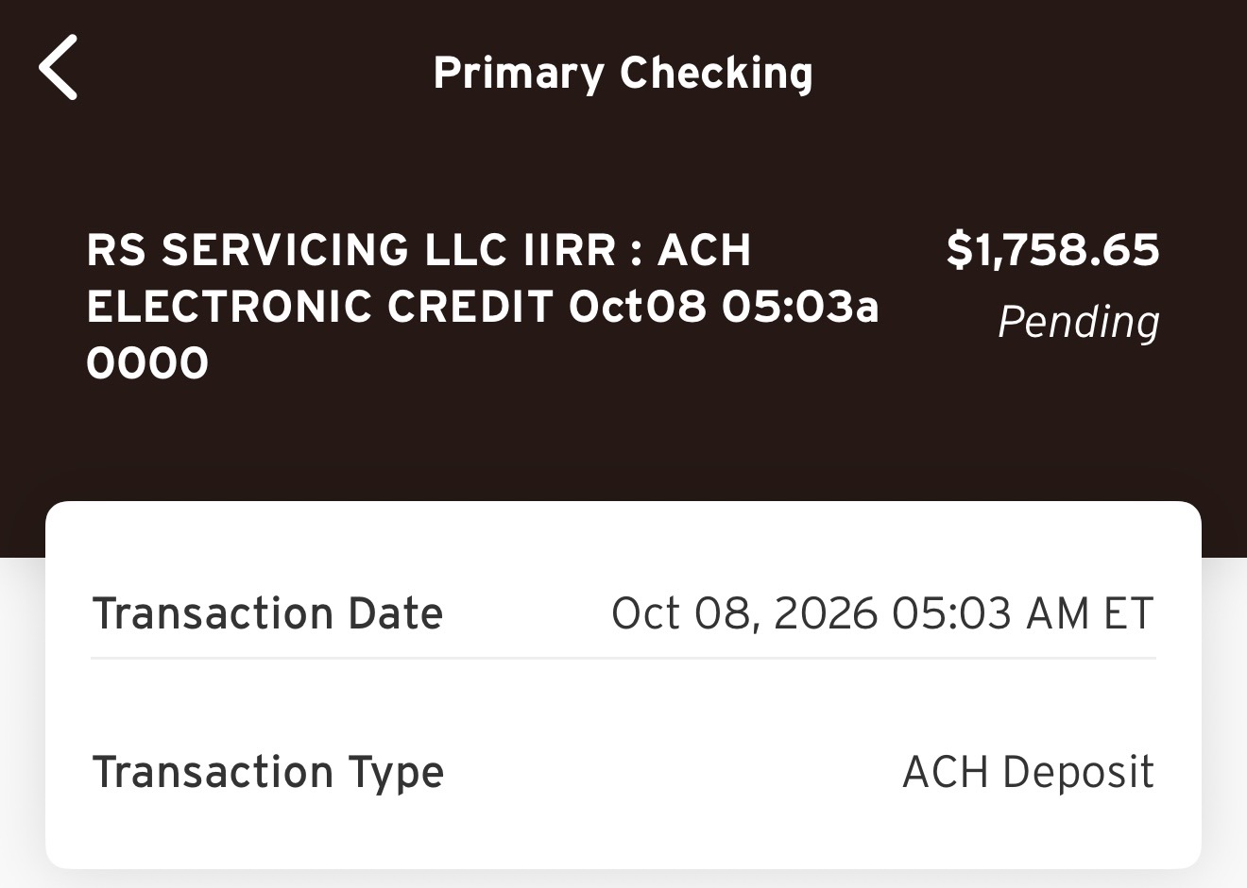Screen dimensions: 1247x888
Task: Tap the Transaction Date row in details card
Action: (x=623, y=613)
